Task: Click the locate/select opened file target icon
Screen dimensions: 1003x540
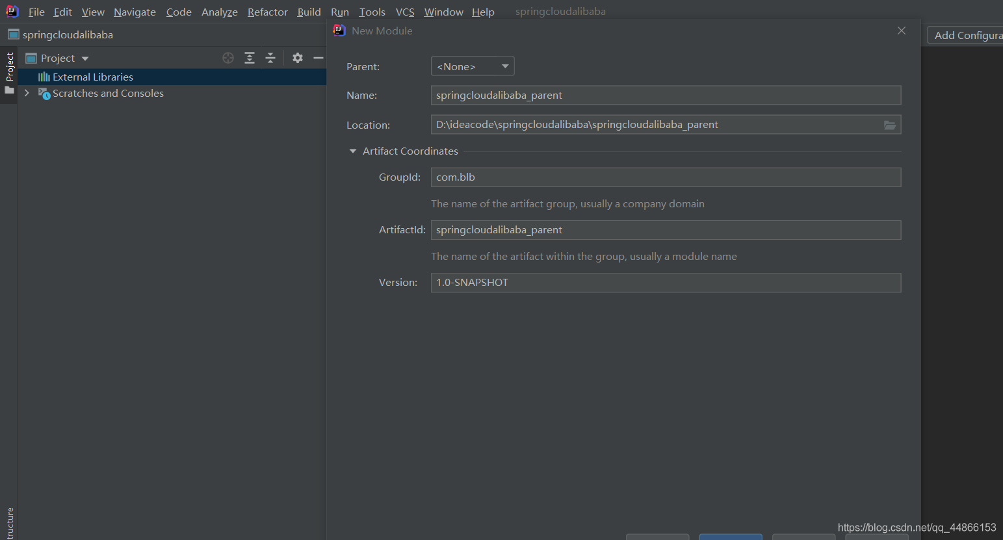Action: (x=228, y=58)
